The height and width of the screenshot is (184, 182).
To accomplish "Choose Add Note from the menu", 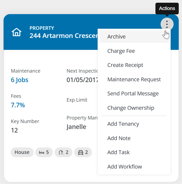I will point(119,138).
